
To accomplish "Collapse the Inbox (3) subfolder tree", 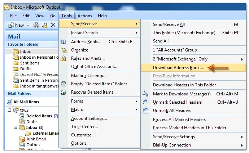I will coord(16,127).
